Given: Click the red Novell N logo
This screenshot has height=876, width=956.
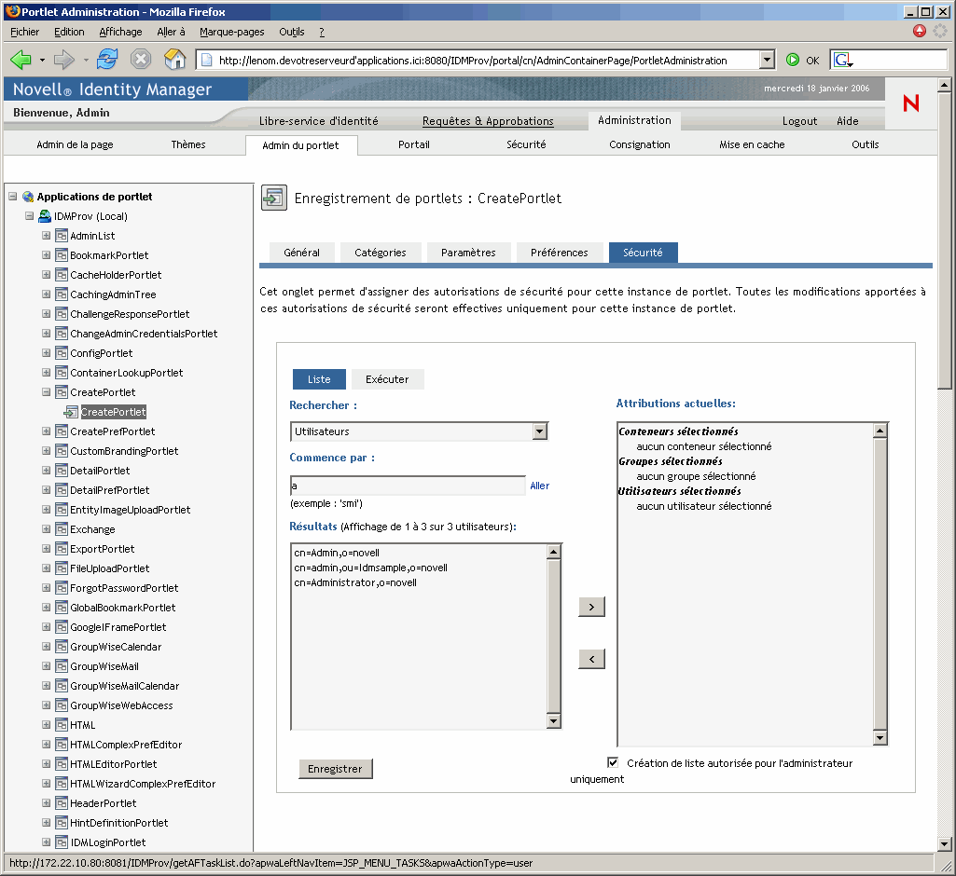Looking at the screenshot, I should pos(911,103).
